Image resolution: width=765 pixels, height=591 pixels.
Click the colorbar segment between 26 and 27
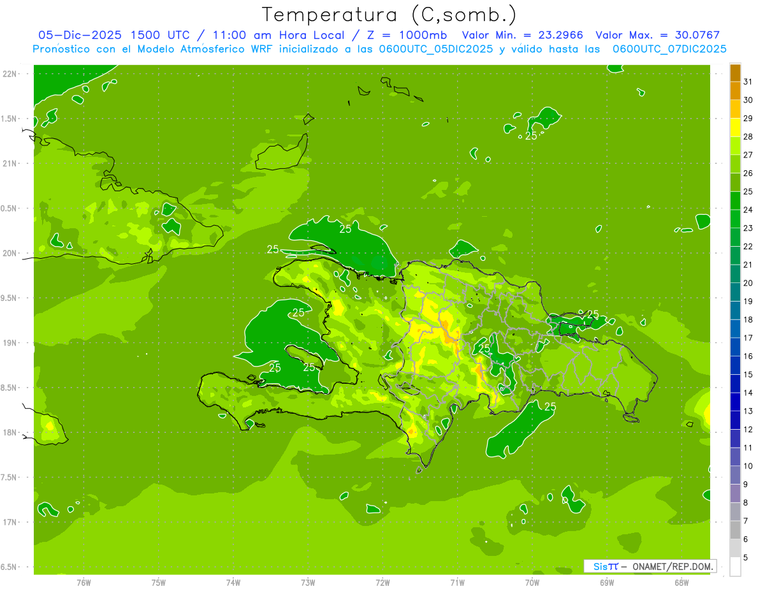tap(735, 164)
